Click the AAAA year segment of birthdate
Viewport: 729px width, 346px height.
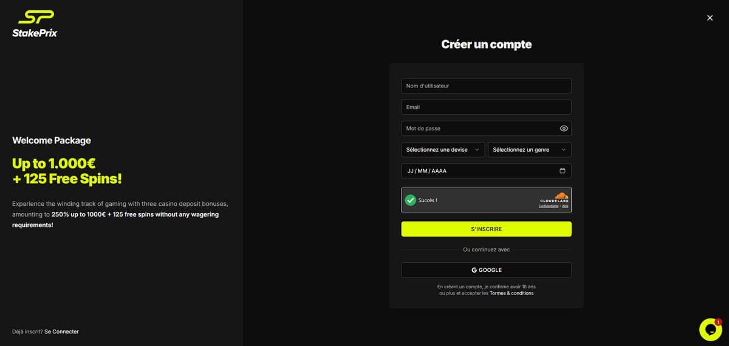pos(439,171)
